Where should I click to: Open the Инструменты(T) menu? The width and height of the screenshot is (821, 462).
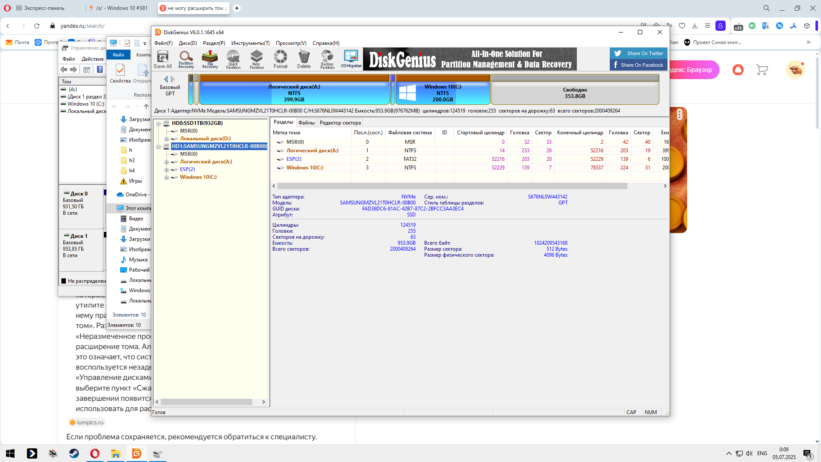(250, 43)
